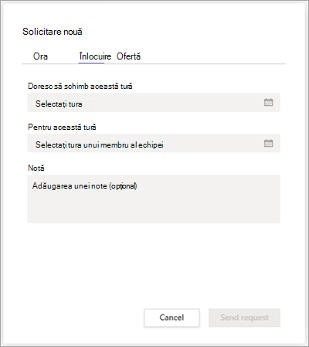This screenshot has width=309, height=347.
Task: Click the Send request button
Action: pos(244,318)
